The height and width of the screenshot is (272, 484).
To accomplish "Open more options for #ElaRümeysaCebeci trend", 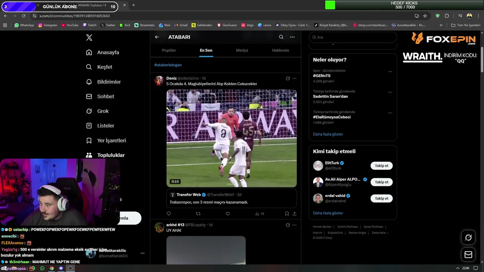I will (x=390, y=113).
